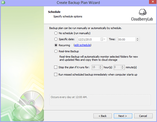157x122 pixels.
Task: Decrease the Time spinner down arrow
Action: 137,40
